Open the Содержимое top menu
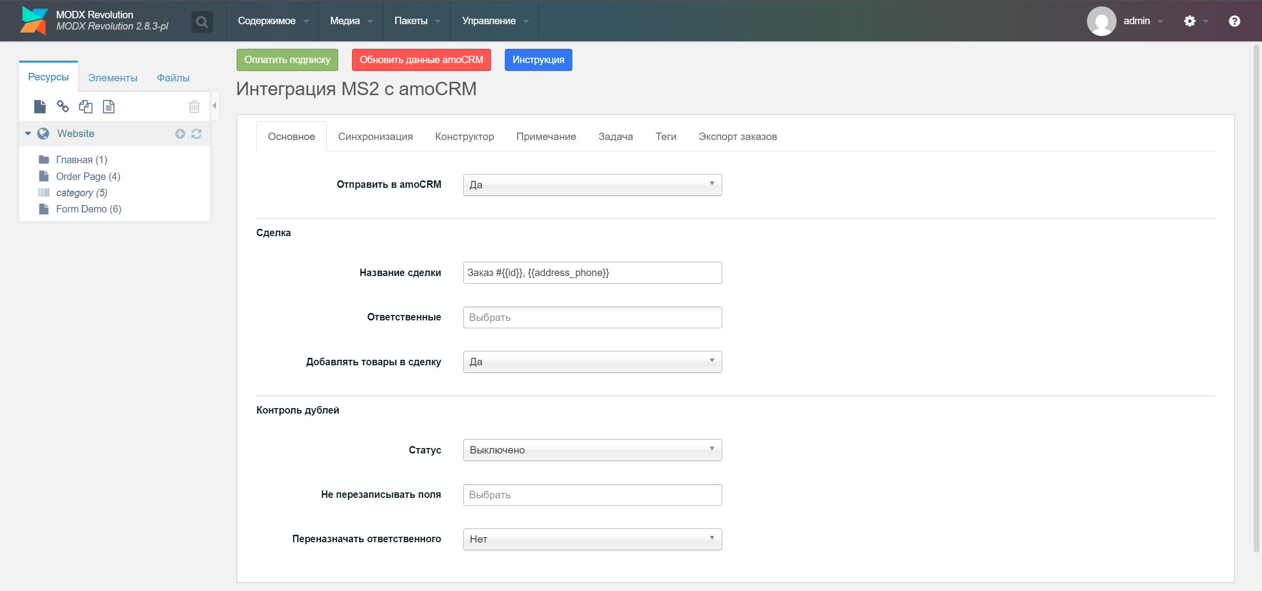The image size is (1262, 591). (x=273, y=21)
